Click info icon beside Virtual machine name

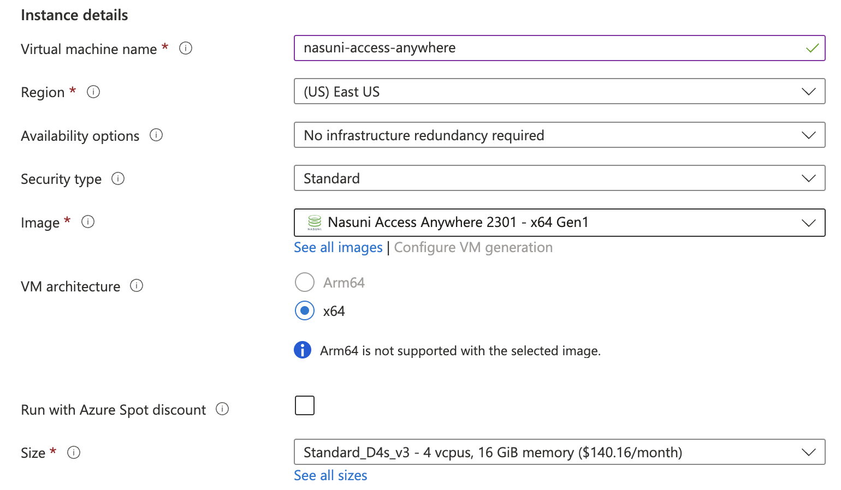[x=186, y=49]
